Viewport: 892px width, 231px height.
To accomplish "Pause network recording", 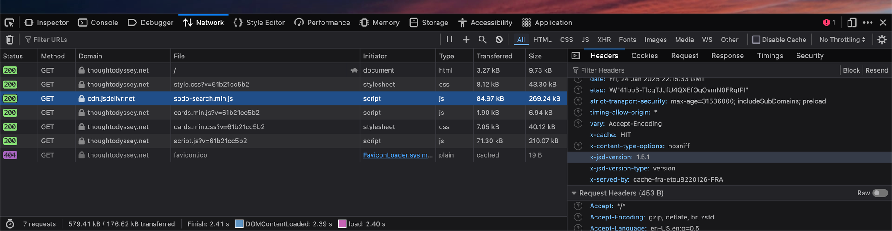I will click(450, 40).
